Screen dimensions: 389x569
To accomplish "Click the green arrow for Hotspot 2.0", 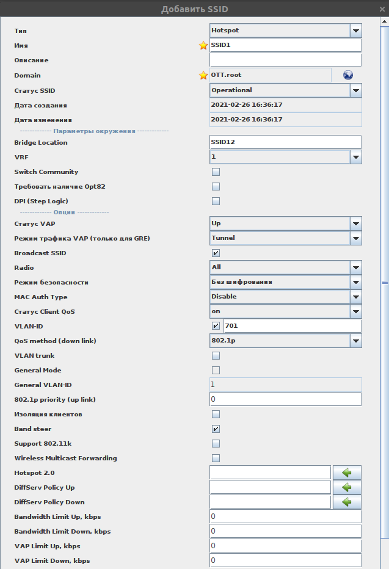I will [x=347, y=473].
